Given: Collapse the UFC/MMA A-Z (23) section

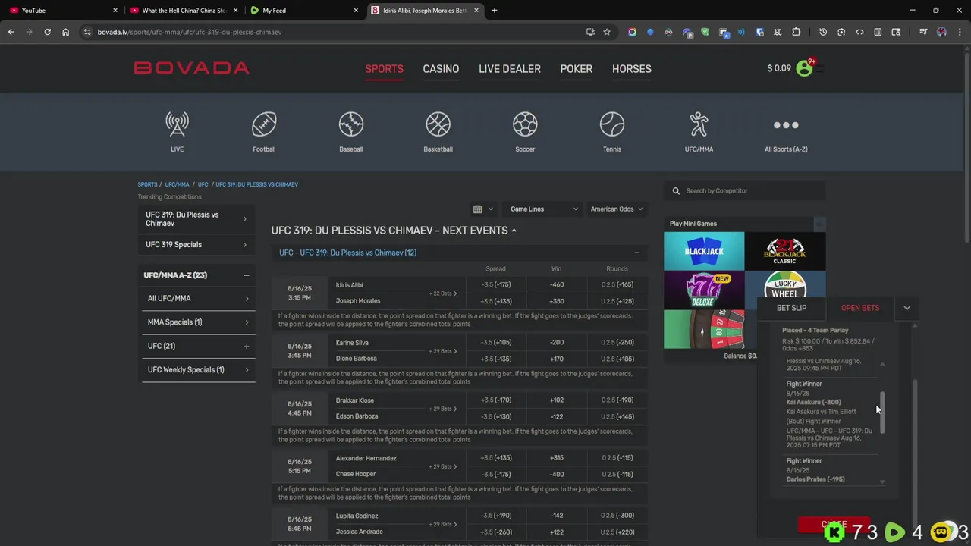Looking at the screenshot, I should [246, 275].
